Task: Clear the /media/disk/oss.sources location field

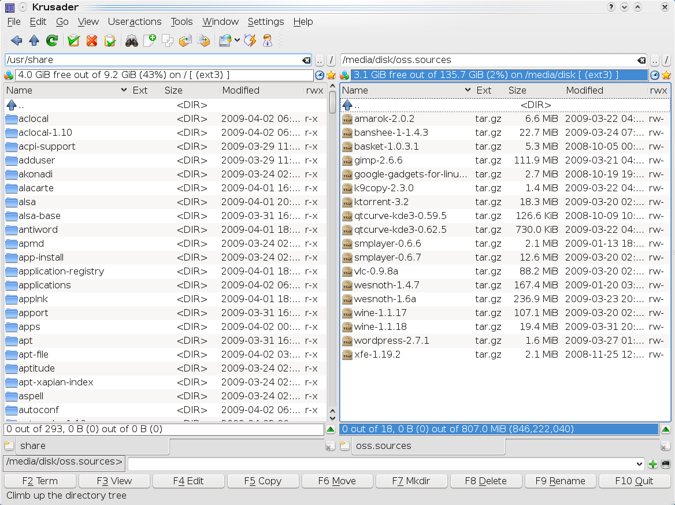Action: click(x=641, y=60)
